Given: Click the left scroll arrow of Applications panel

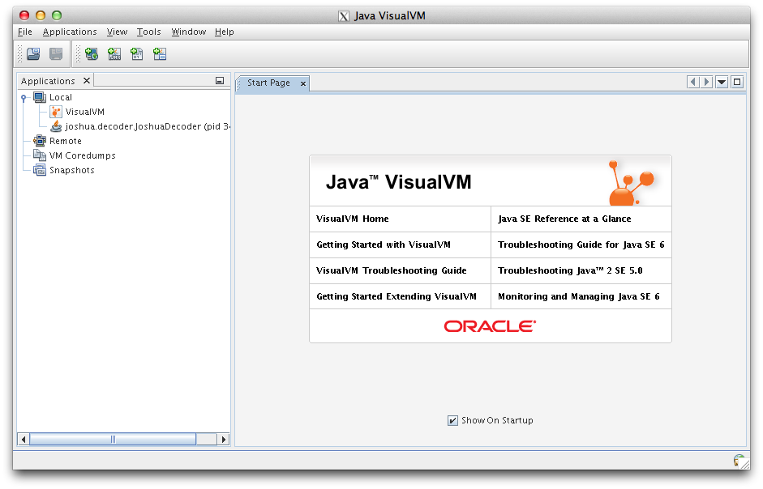Looking at the screenshot, I should pos(24,440).
